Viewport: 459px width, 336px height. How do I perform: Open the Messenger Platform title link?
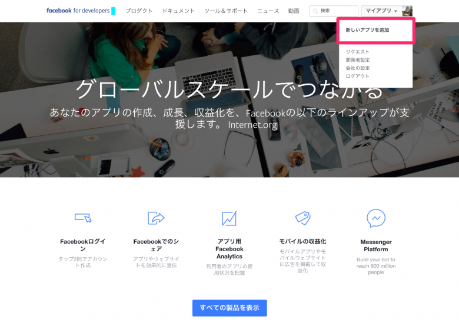pyautogui.click(x=376, y=245)
